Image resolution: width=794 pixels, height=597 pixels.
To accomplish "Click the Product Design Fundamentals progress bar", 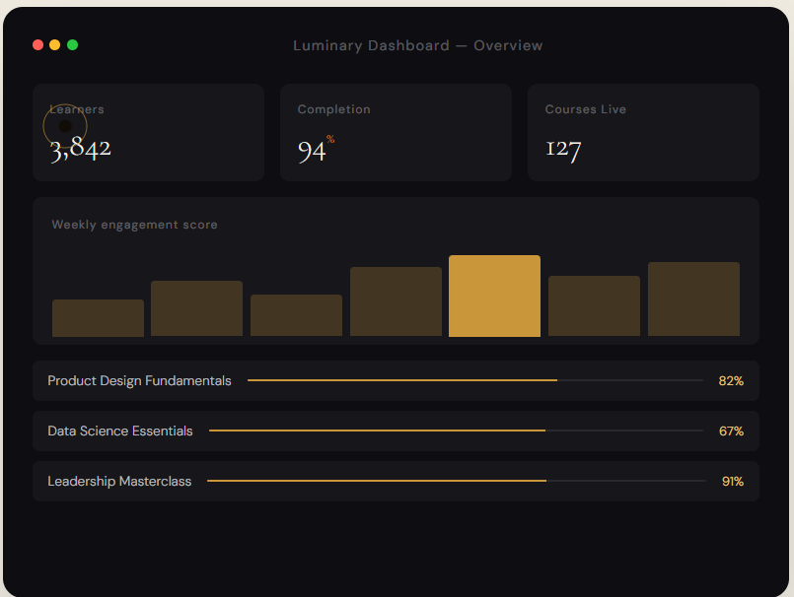I will pyautogui.click(x=474, y=380).
